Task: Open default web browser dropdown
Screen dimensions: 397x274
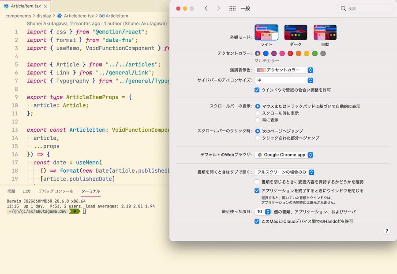Action: pos(284,155)
